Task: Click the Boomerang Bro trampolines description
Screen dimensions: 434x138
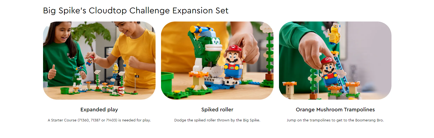Action: point(335,120)
